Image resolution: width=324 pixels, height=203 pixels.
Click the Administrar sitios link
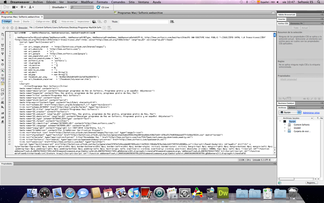click(x=311, y=113)
